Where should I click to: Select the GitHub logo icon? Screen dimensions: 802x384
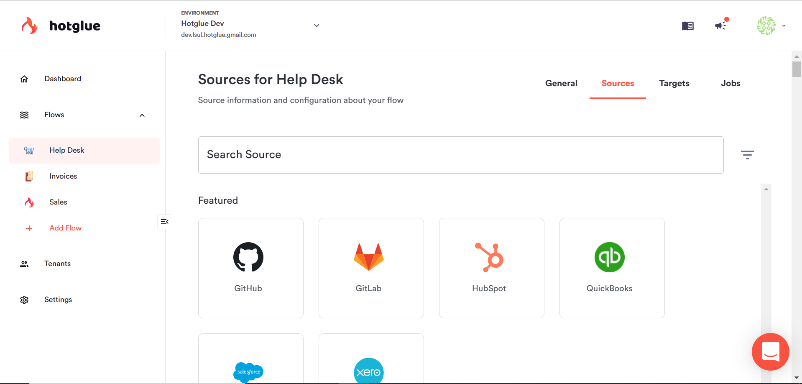coord(248,257)
